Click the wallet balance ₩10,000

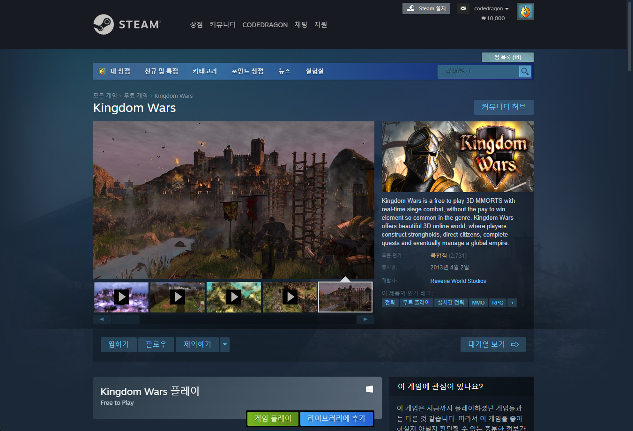click(493, 18)
